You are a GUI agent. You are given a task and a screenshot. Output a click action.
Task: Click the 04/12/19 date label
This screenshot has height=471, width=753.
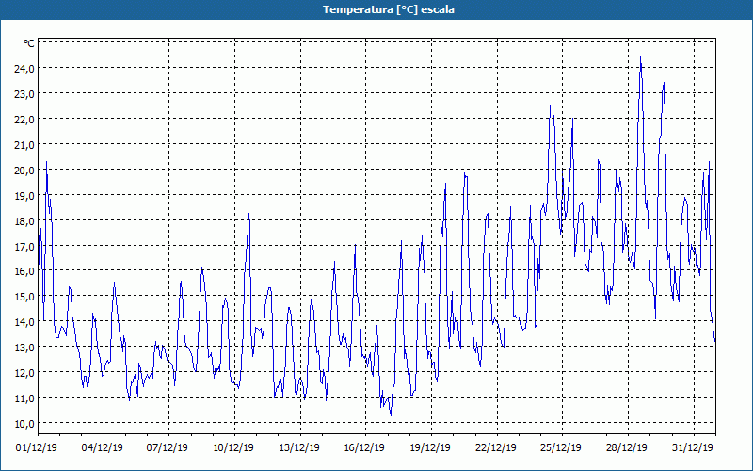point(103,447)
